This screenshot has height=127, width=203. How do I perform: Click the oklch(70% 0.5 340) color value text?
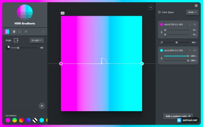[174, 24]
